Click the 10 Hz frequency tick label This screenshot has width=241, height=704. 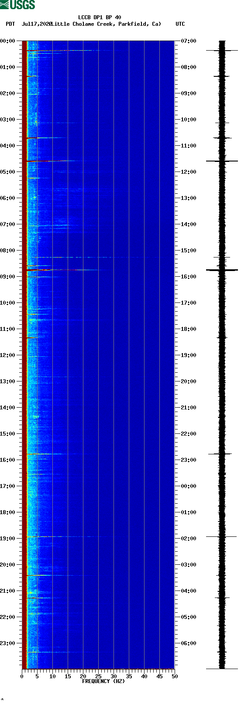(x=52, y=677)
